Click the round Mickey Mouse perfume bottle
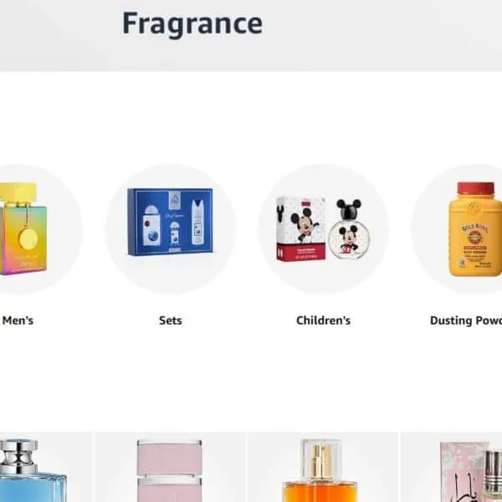This screenshot has height=502, width=502. click(349, 240)
